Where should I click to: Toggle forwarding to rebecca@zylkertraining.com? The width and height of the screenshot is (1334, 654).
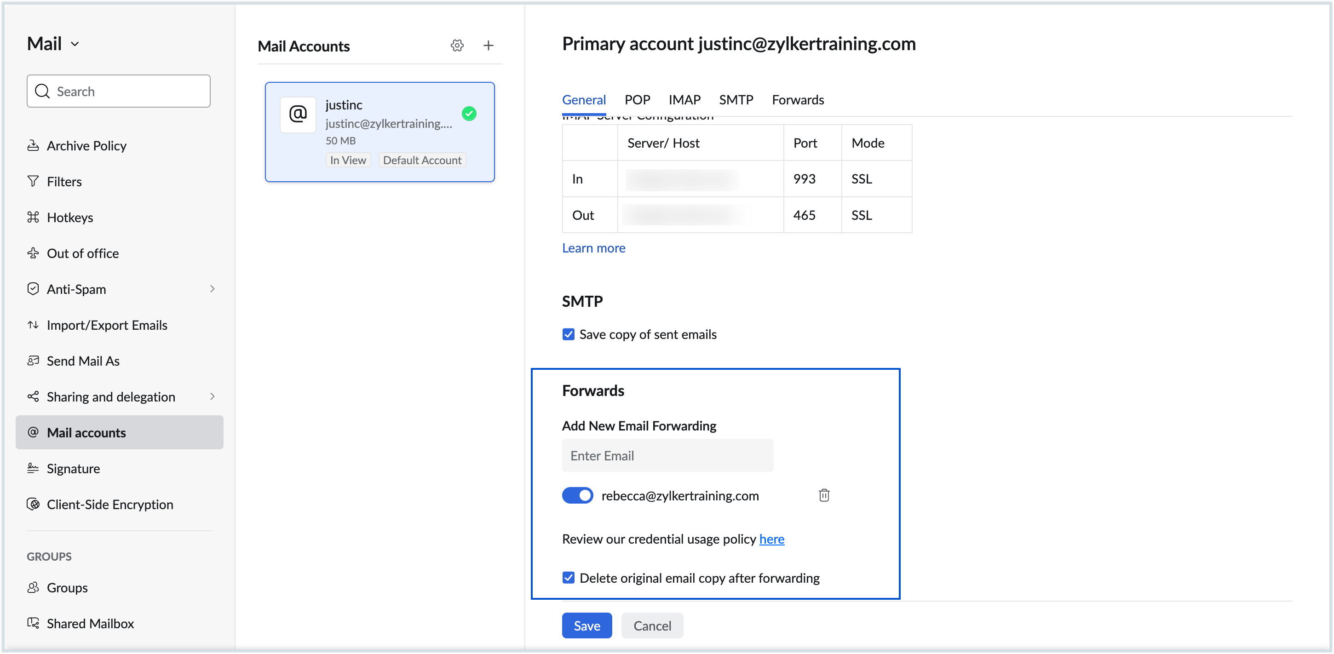[x=577, y=495]
